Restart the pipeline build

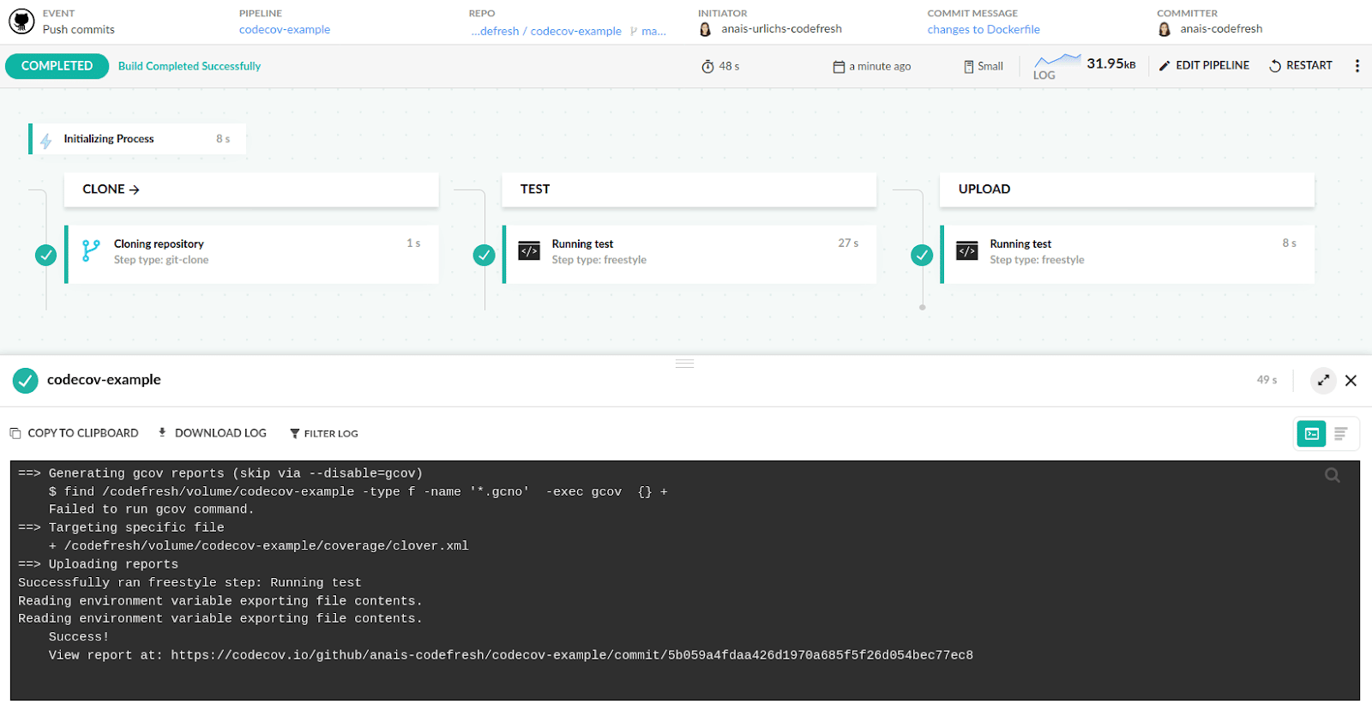coord(1300,66)
